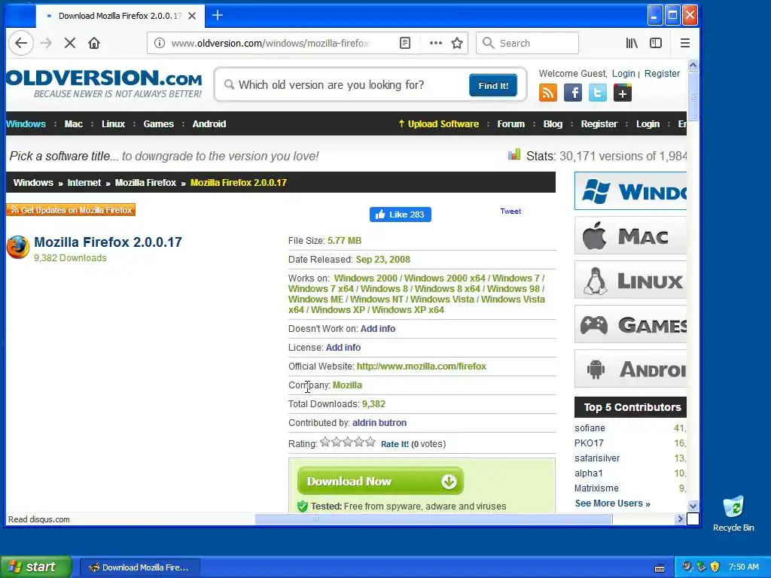Image resolution: width=771 pixels, height=578 pixels.
Task: Click the green Download Now button
Action: tap(380, 481)
